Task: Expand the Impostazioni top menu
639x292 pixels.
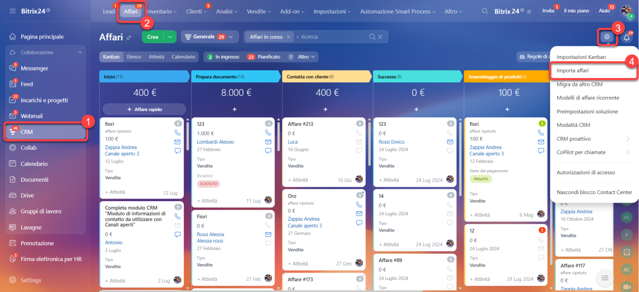Action: pos(332,11)
